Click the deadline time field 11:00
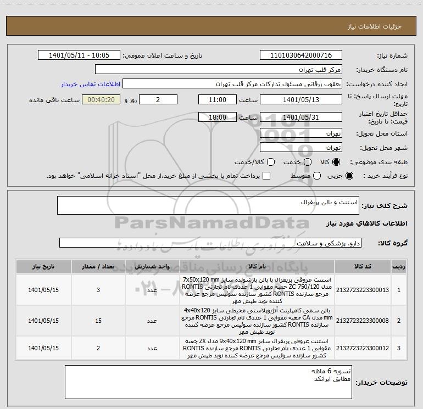Viewport: 423px width, 409px height. tap(218, 100)
